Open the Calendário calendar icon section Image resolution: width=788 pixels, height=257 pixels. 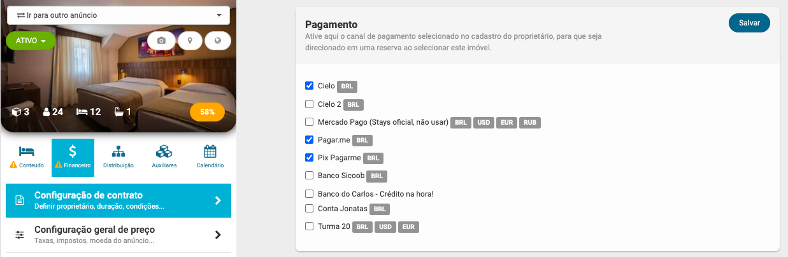point(210,156)
